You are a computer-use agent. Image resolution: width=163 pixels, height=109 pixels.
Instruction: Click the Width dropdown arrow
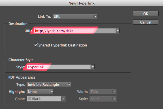[x=114, y=92]
